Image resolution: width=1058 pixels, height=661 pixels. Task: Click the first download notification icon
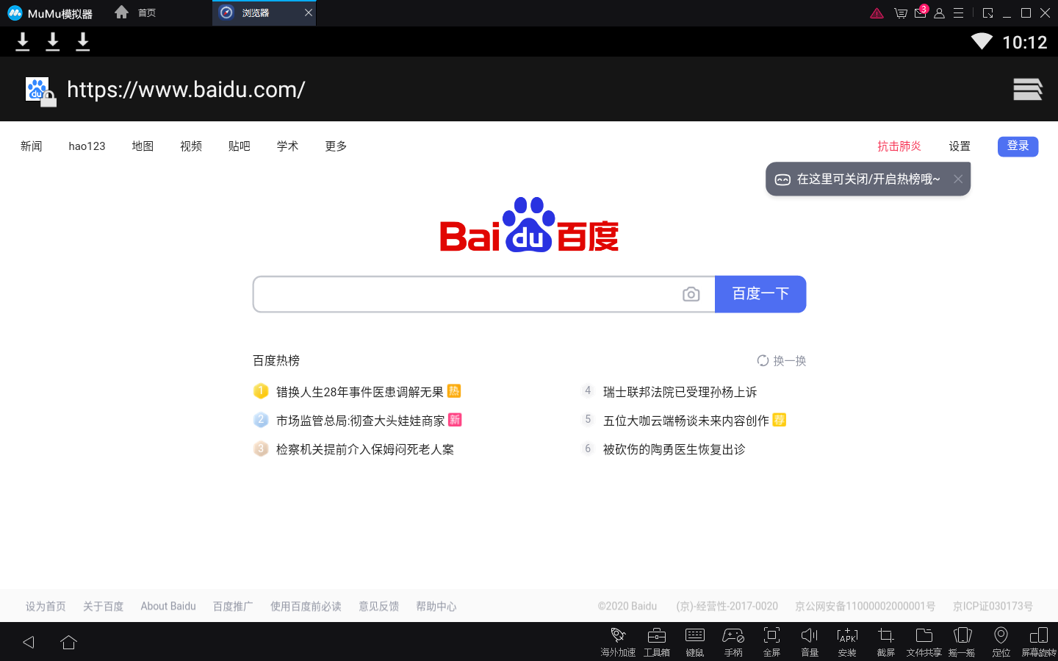(x=23, y=42)
